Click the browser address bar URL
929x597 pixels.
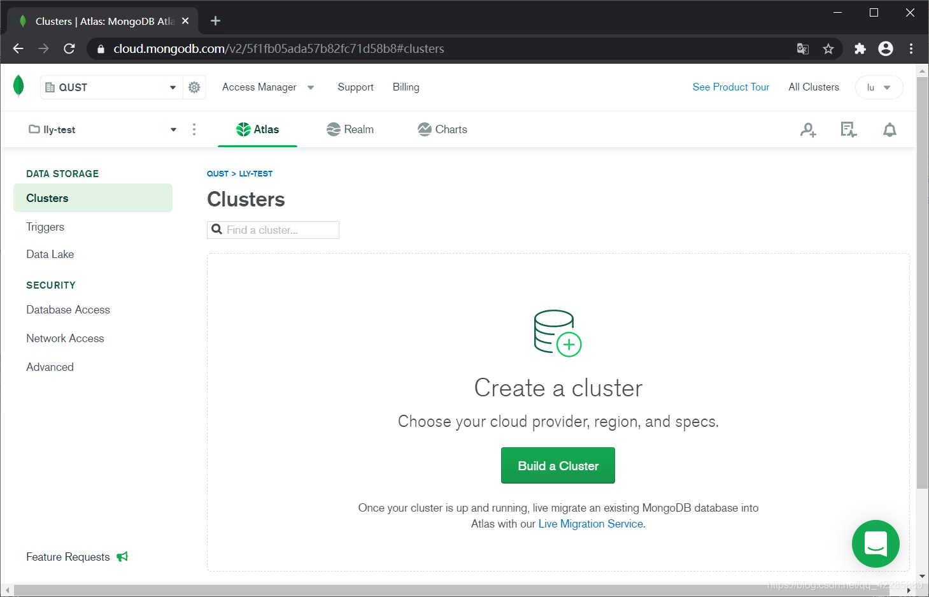point(279,48)
